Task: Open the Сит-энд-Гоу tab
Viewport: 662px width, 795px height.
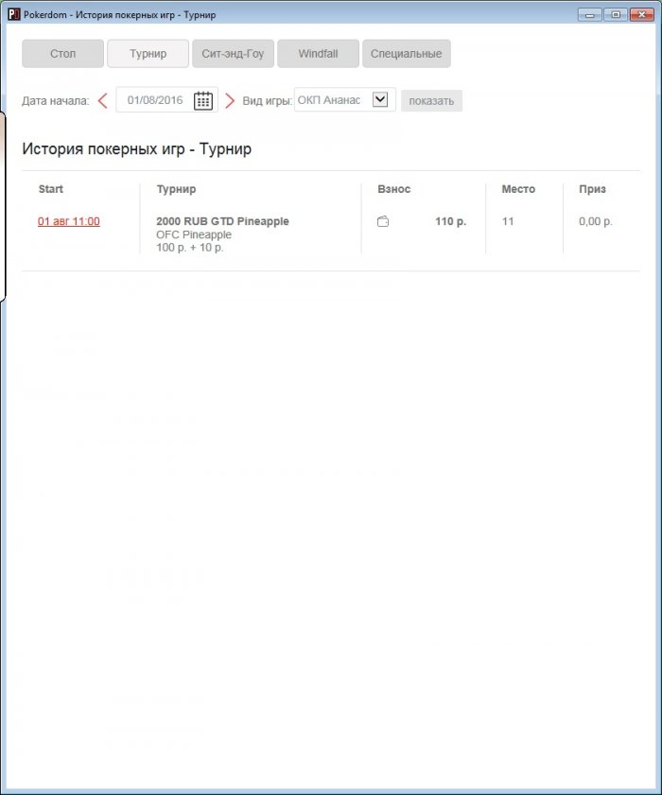Action: coord(233,54)
